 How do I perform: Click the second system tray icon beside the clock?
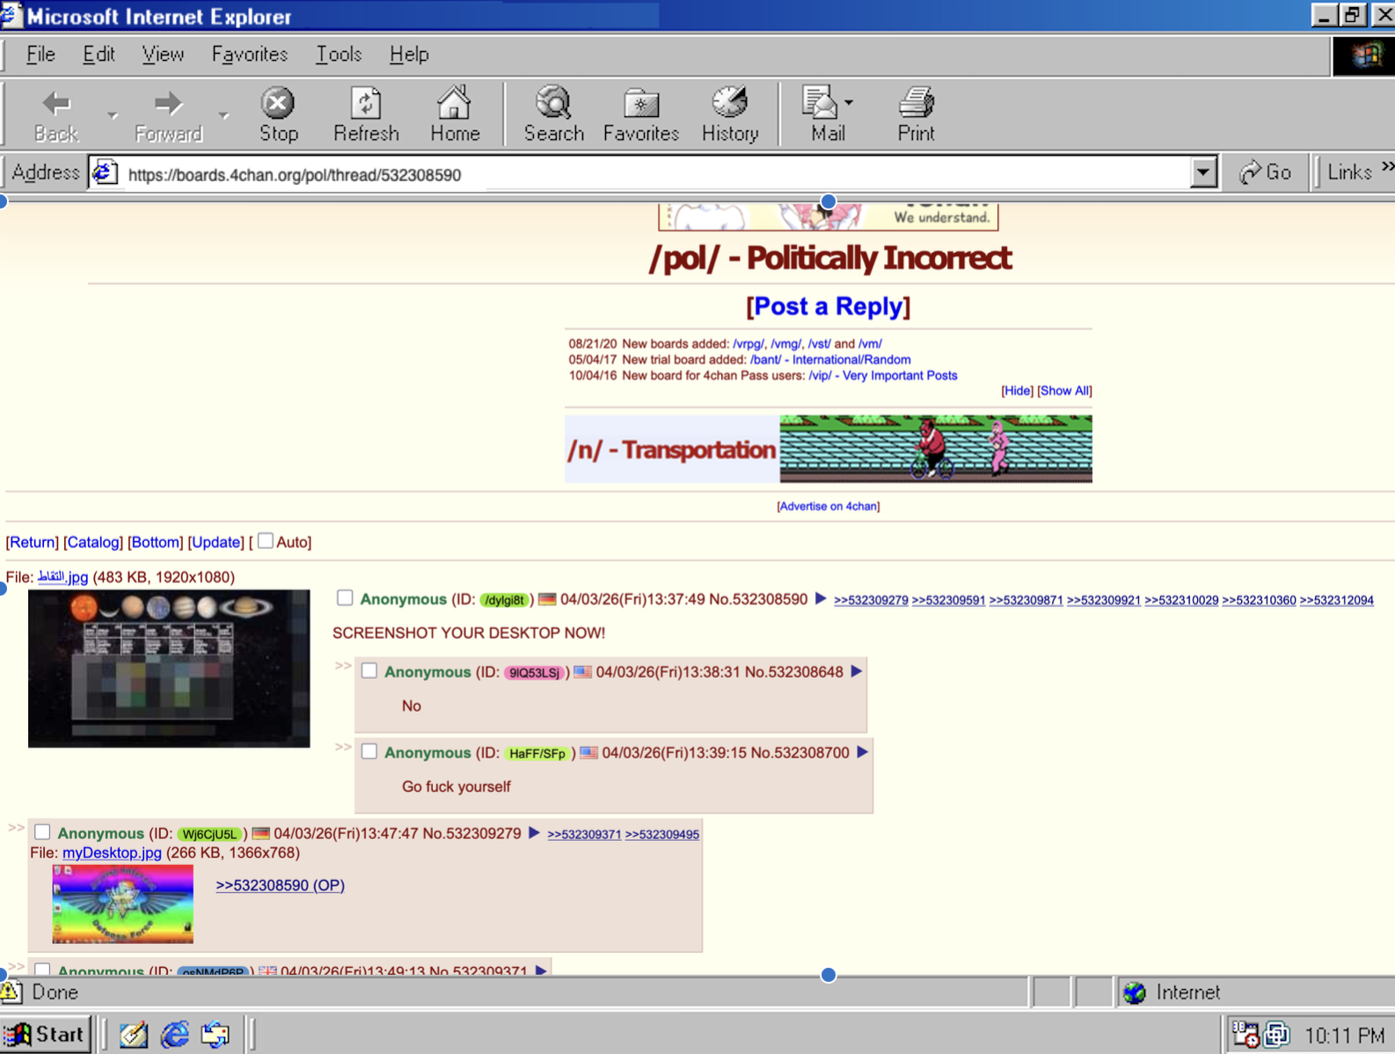pos(1276,1035)
